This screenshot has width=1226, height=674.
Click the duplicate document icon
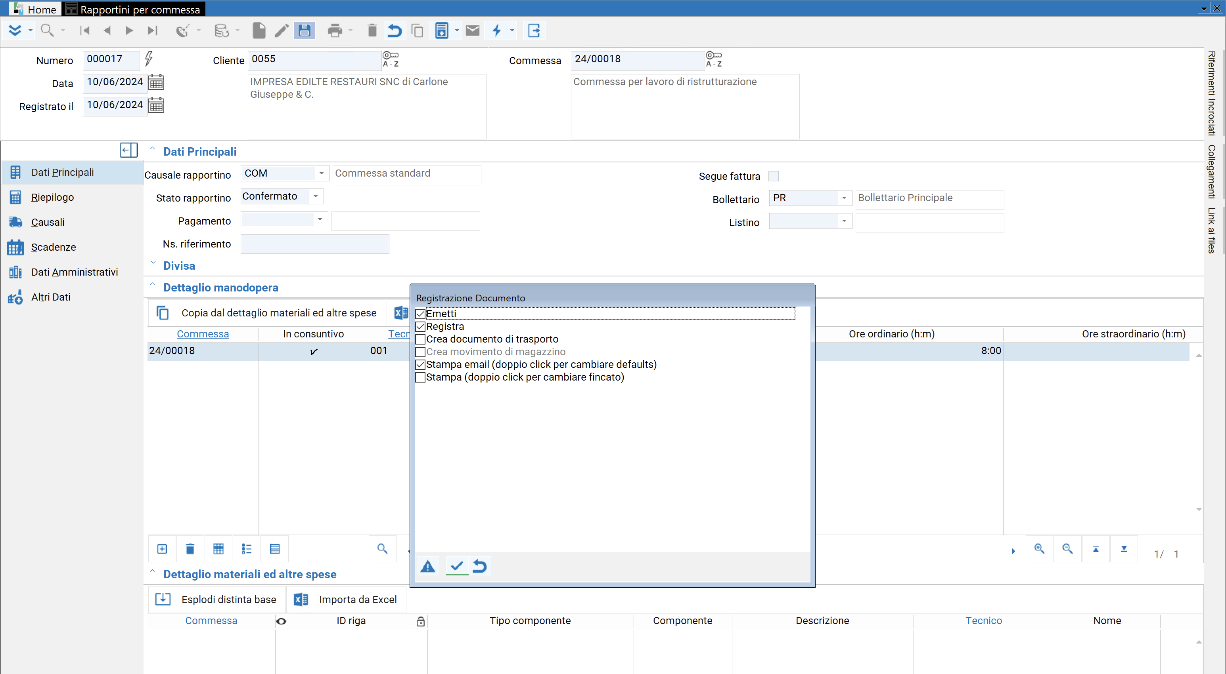point(418,30)
